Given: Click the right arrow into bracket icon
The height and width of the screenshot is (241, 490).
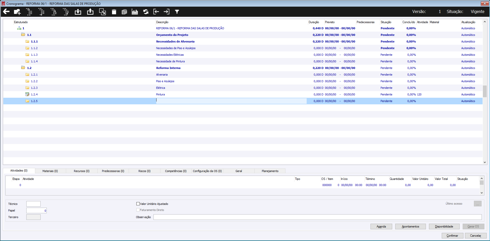Looking at the screenshot, I should tap(166, 11).
